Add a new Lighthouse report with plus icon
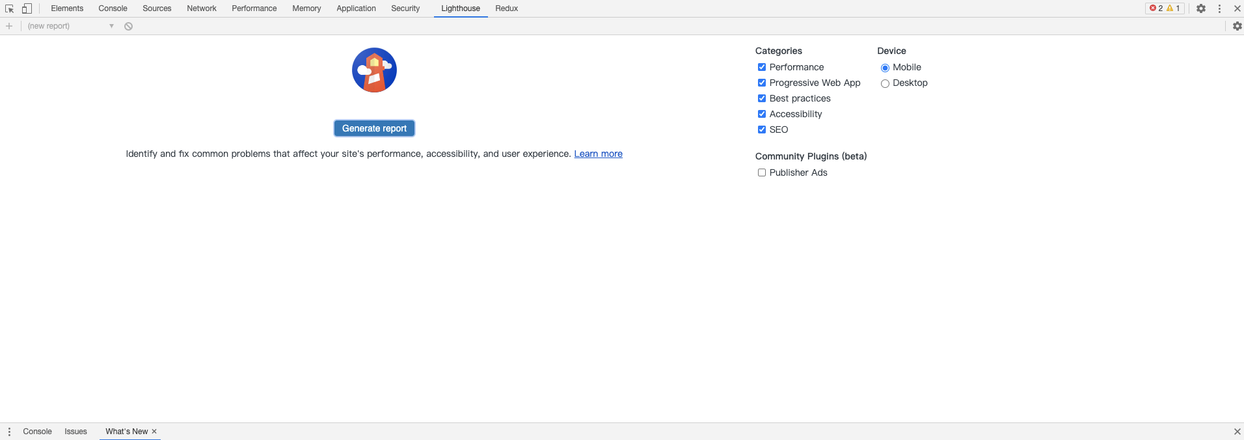 click(9, 26)
